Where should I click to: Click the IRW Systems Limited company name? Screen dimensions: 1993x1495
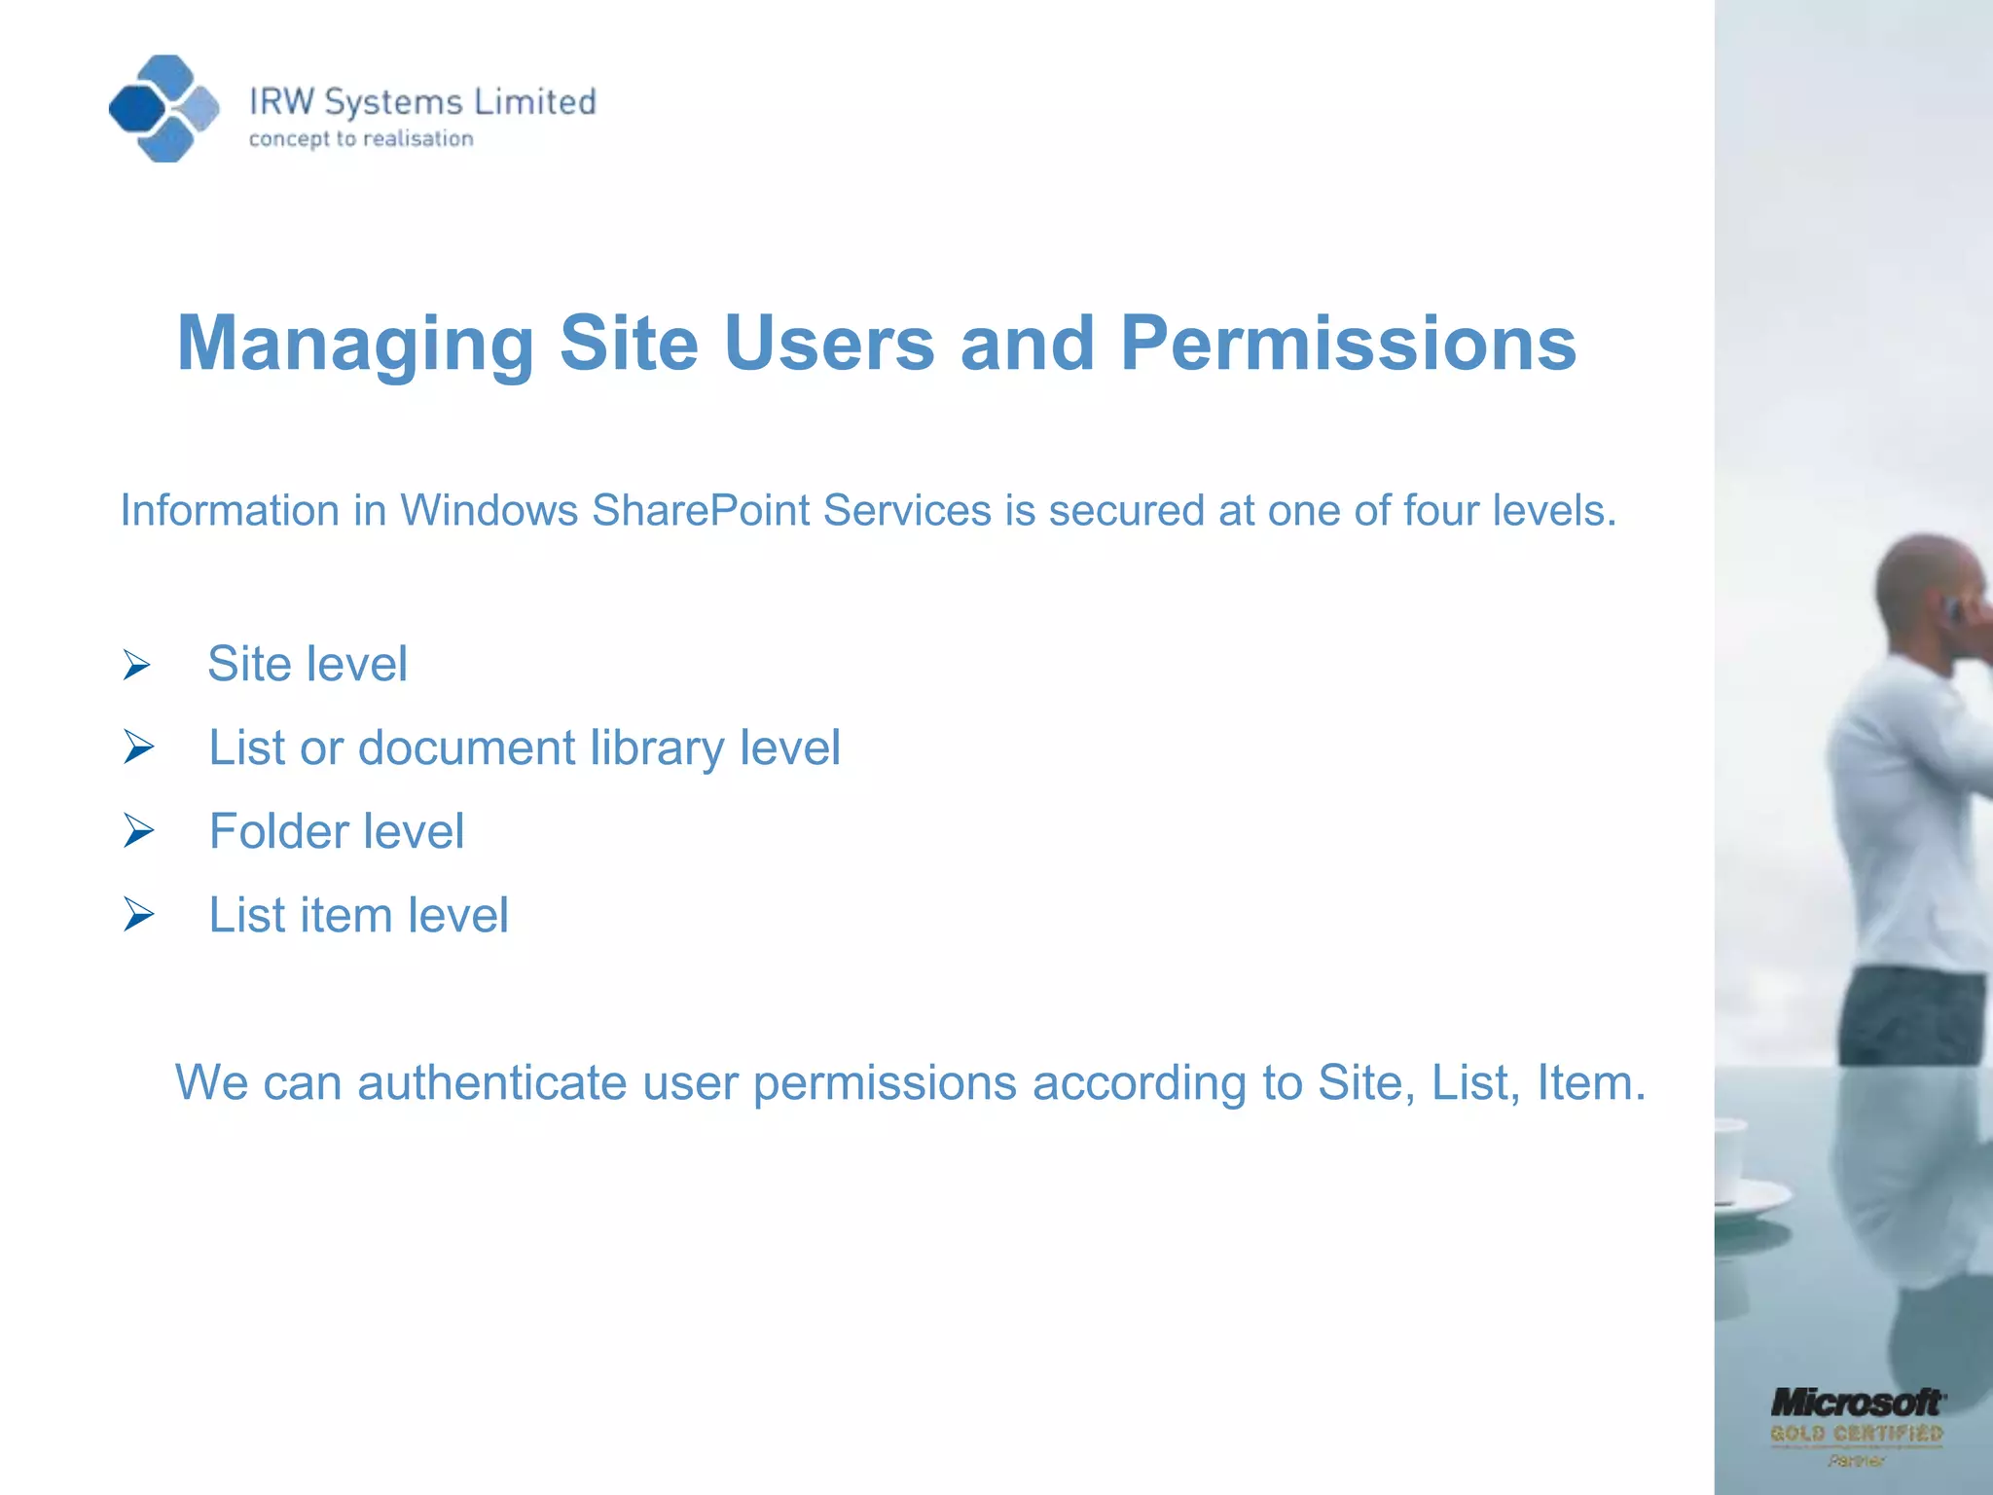(422, 101)
